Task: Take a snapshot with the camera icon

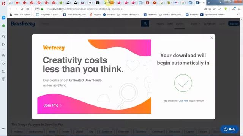Action: click(205, 9)
